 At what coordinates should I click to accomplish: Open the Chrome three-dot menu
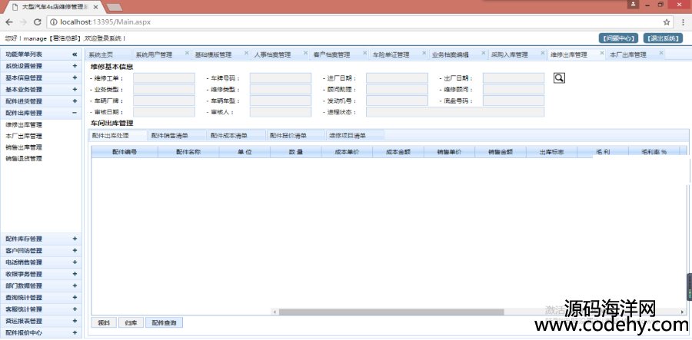click(x=681, y=21)
